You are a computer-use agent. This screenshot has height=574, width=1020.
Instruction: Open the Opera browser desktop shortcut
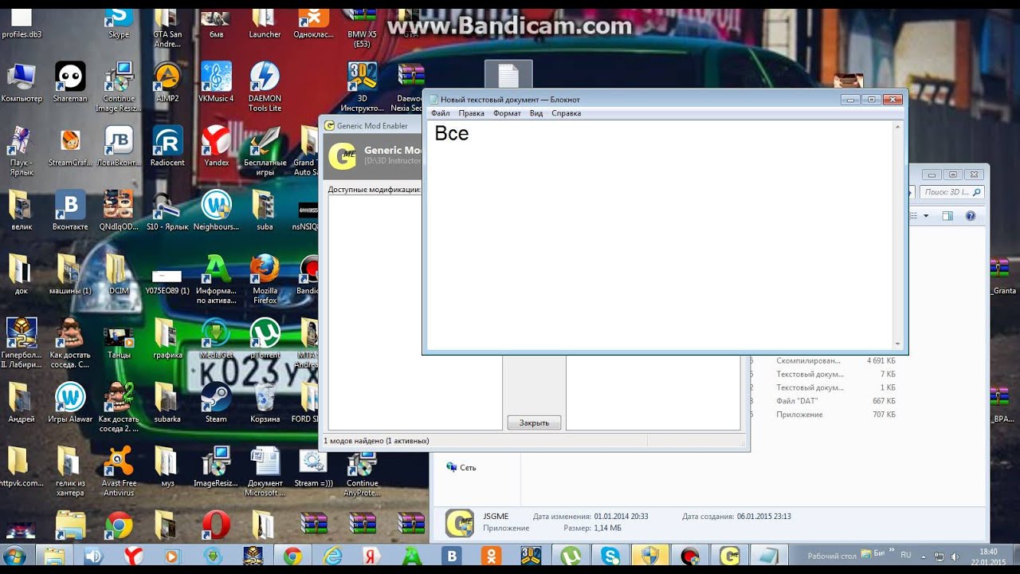pos(216,525)
